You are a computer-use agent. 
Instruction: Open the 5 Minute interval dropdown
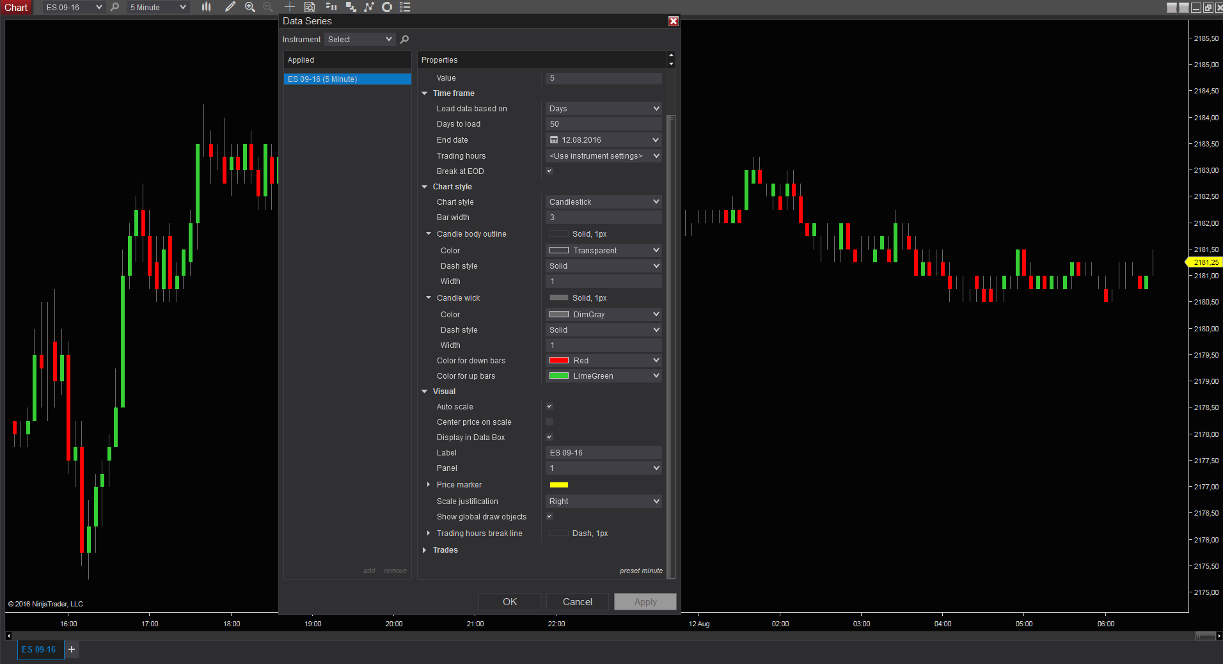click(157, 8)
